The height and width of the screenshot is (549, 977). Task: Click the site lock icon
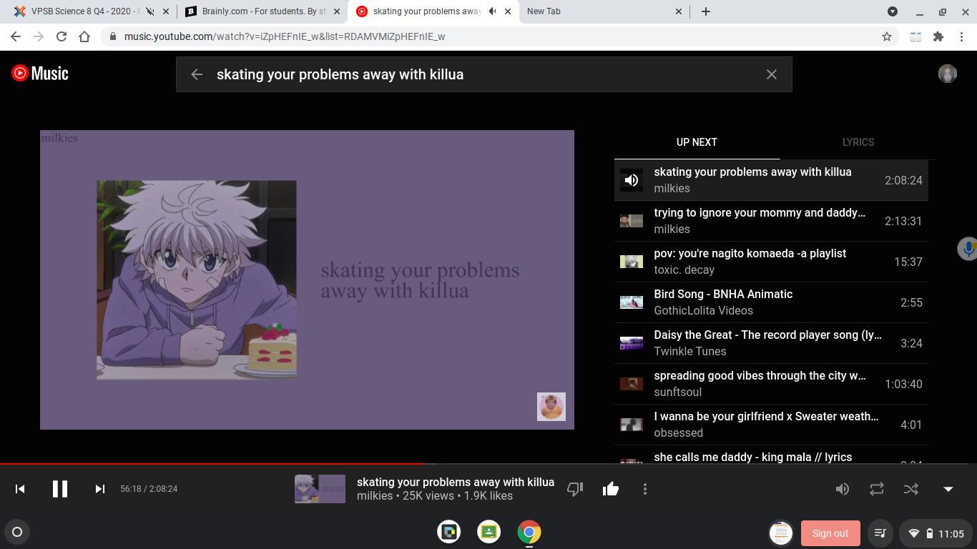coord(113,36)
